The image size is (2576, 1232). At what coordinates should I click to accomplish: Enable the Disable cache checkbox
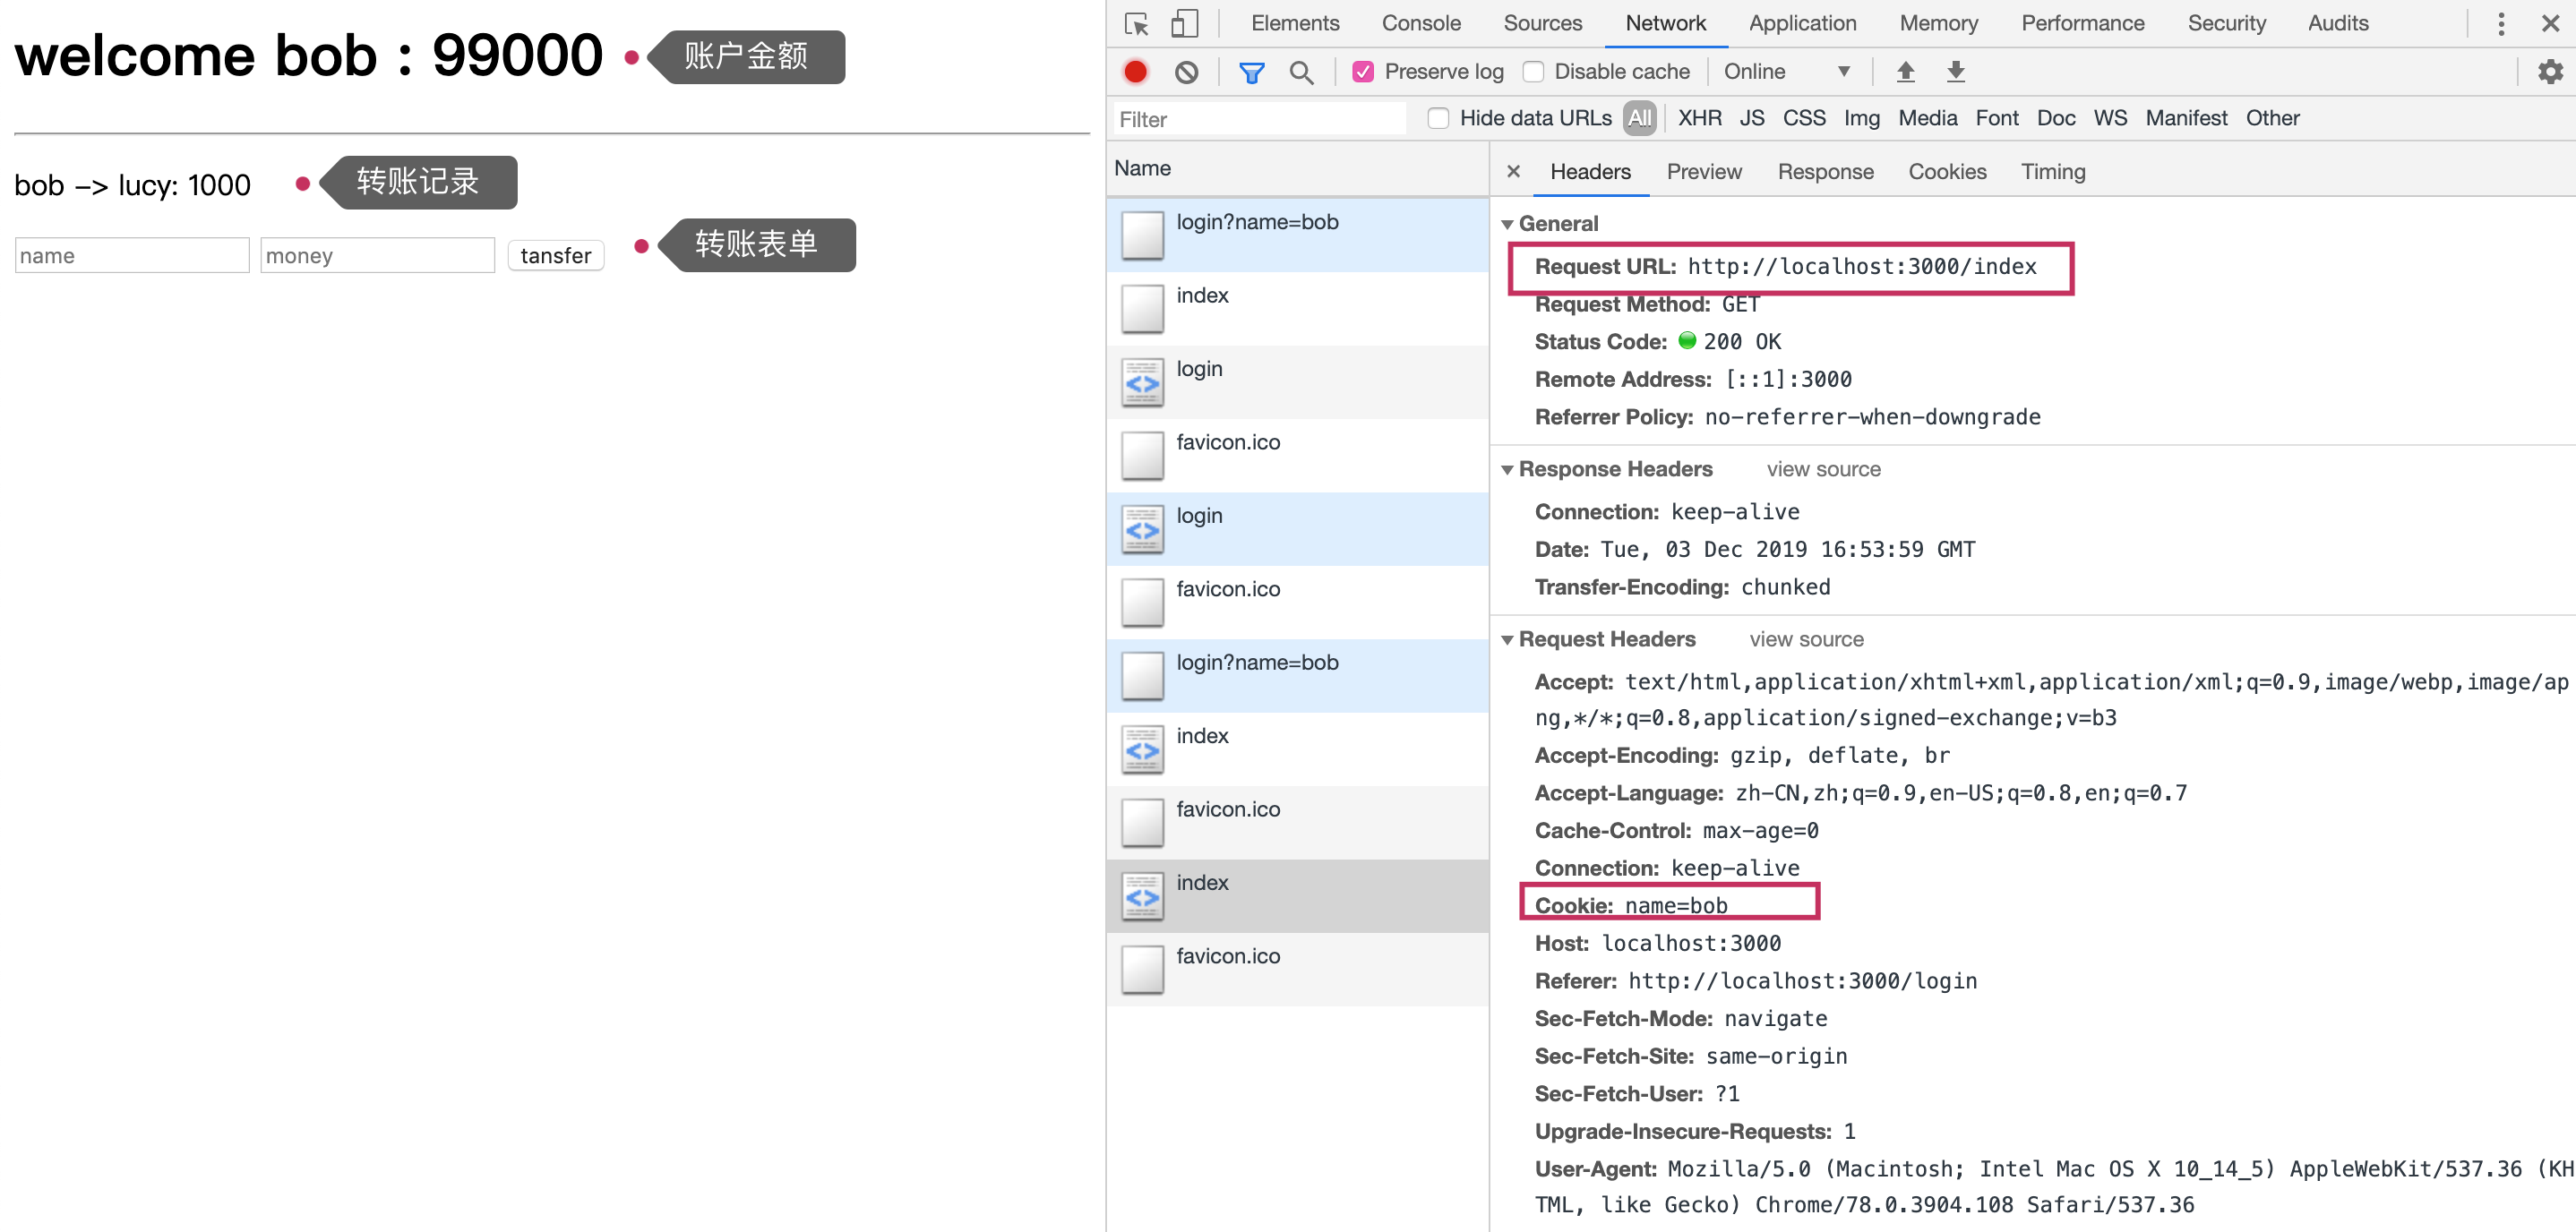point(1533,72)
